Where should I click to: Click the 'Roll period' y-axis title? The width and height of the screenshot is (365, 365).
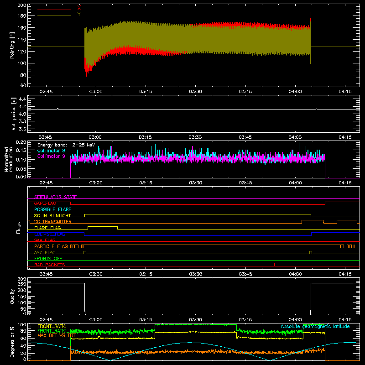pyautogui.click(x=13, y=114)
